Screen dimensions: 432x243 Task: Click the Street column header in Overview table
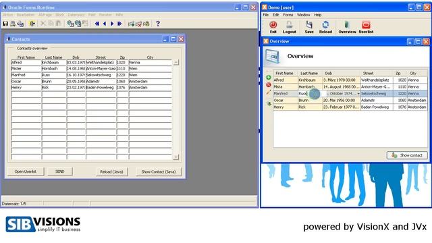(x=377, y=74)
